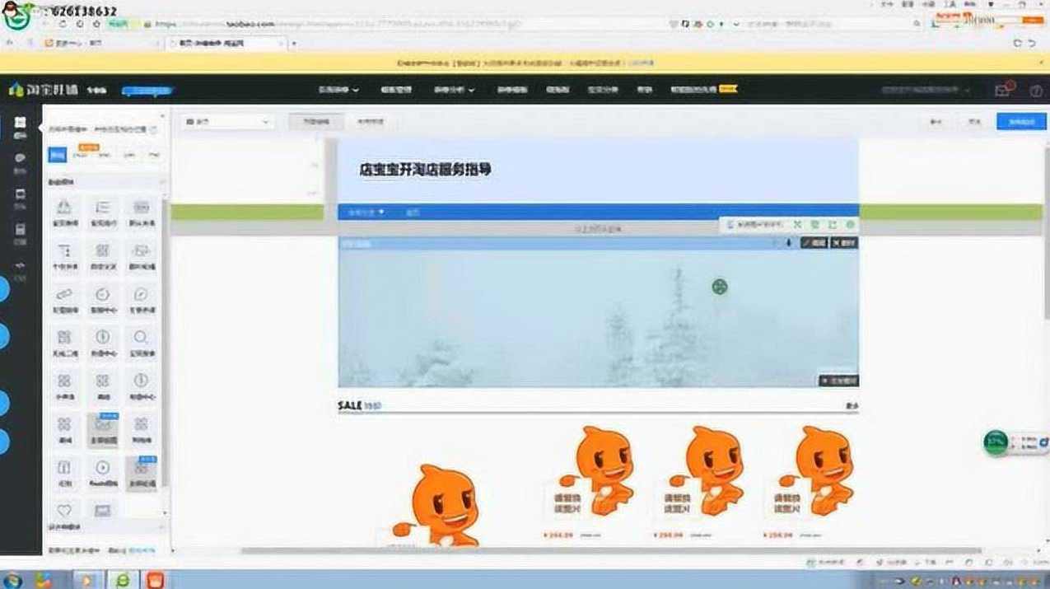Click the Taobao Wangpu logo
This screenshot has width=1050, height=589.
[44, 90]
